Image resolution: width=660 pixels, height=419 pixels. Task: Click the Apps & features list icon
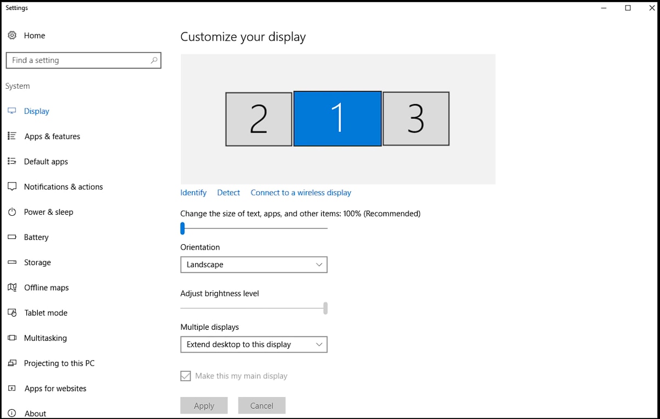tap(12, 136)
